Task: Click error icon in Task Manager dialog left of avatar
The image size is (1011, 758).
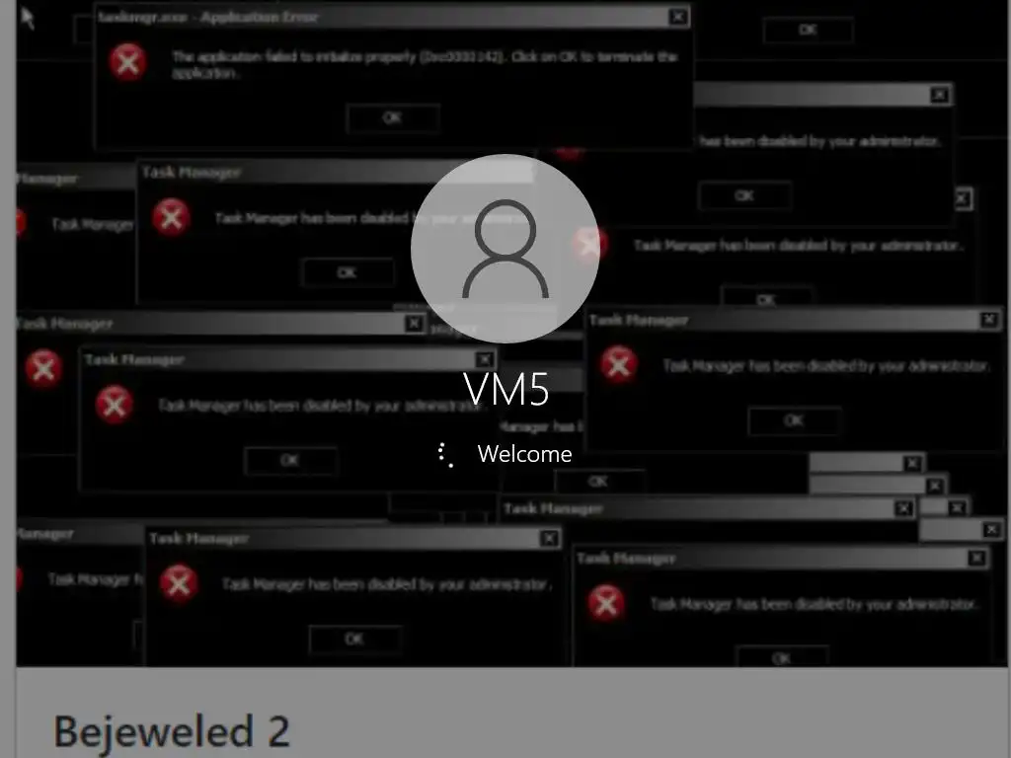Action: 171,217
